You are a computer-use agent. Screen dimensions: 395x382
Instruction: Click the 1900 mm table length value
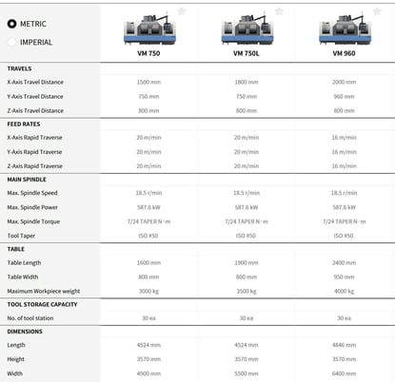[247, 263]
